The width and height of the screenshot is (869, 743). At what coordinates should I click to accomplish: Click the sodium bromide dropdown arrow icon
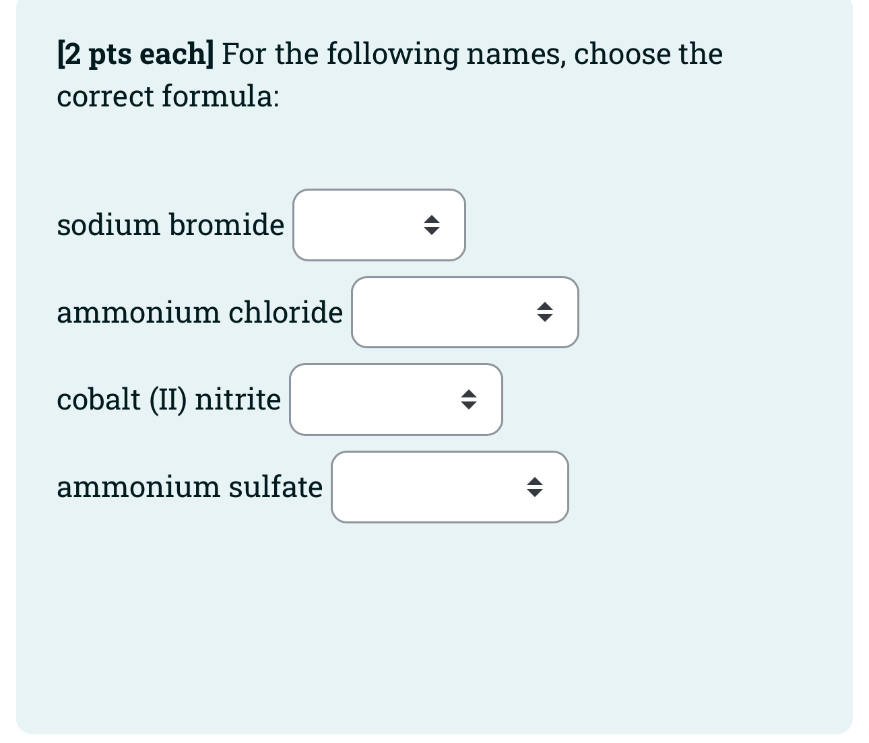(x=432, y=225)
